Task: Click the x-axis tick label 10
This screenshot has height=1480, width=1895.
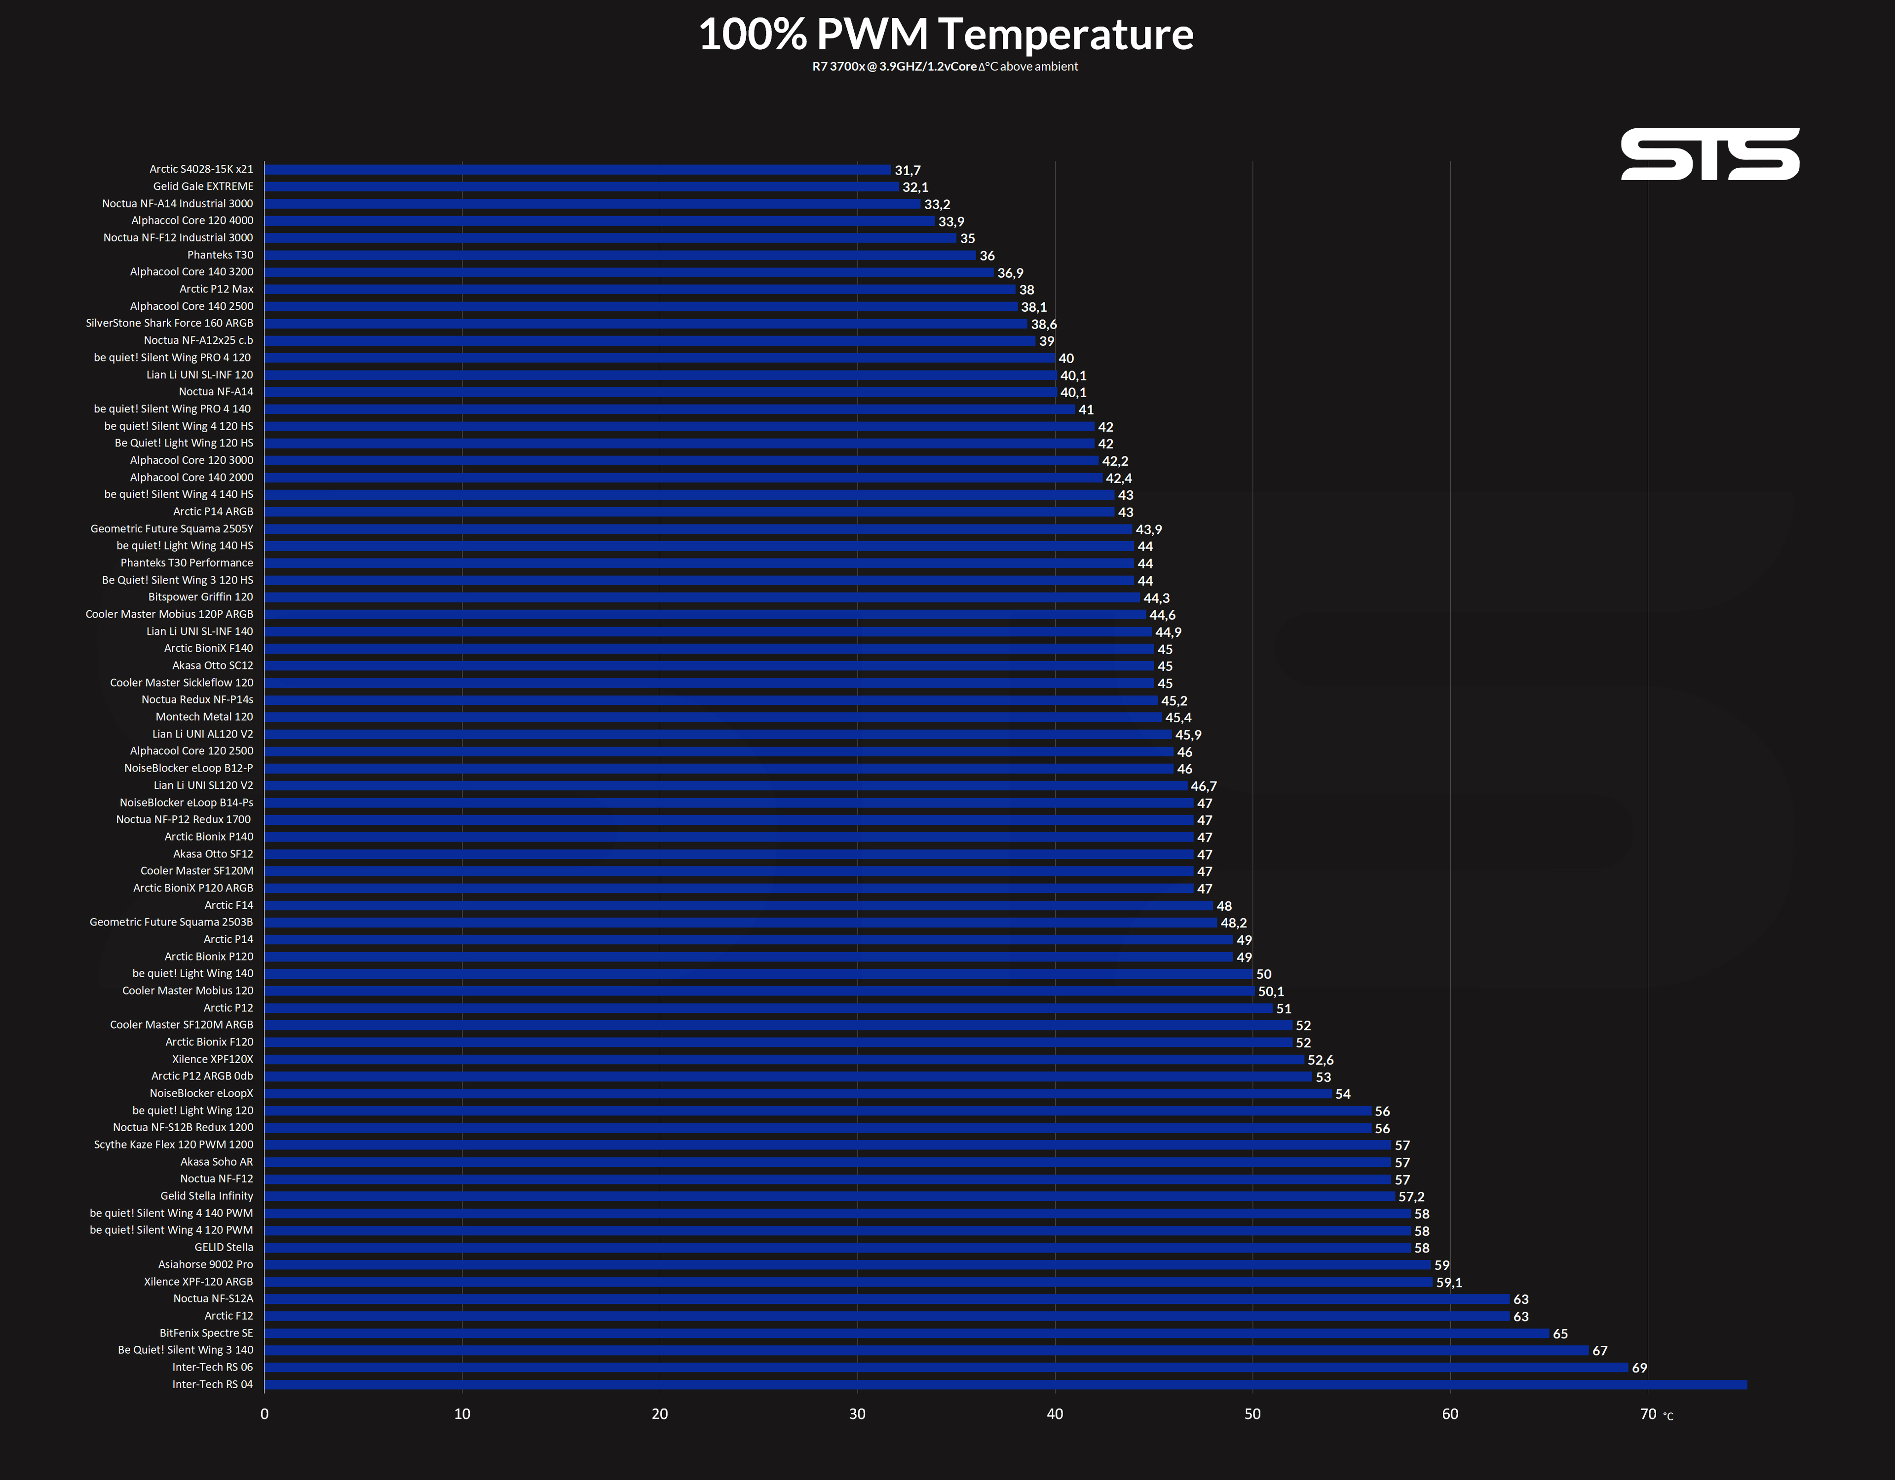Action: point(462,1414)
